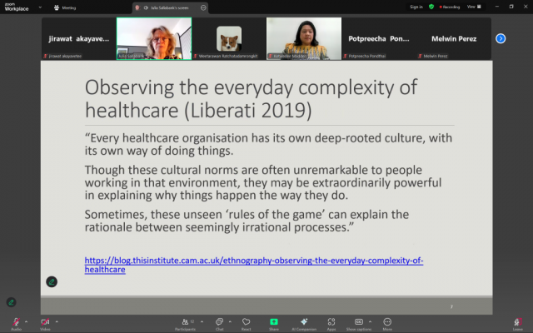Unmute the Audio microphone button
The height and width of the screenshot is (333, 533).
tap(15, 321)
